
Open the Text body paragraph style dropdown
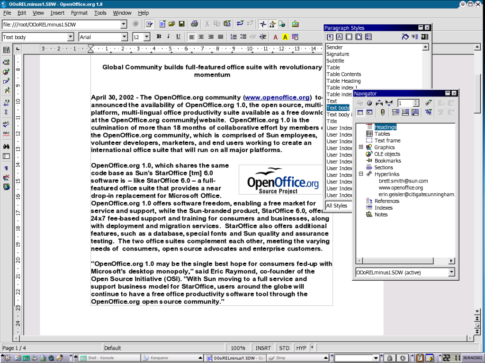coord(71,37)
